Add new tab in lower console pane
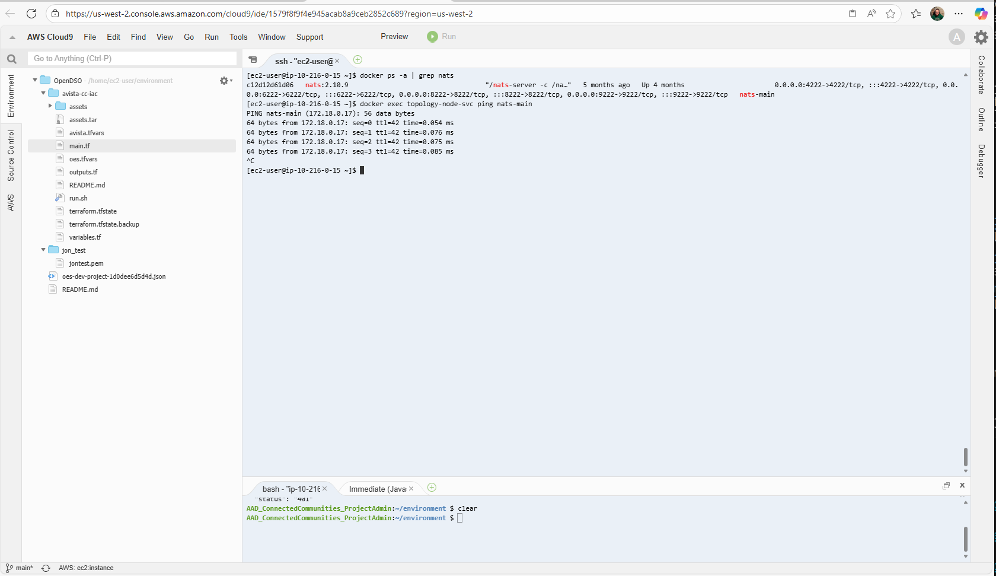 point(432,488)
